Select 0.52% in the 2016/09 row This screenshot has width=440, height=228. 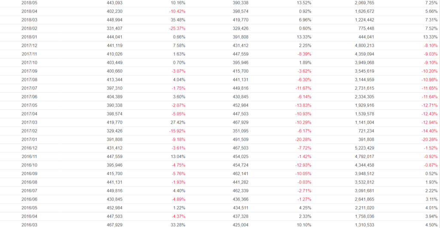coord(431,173)
